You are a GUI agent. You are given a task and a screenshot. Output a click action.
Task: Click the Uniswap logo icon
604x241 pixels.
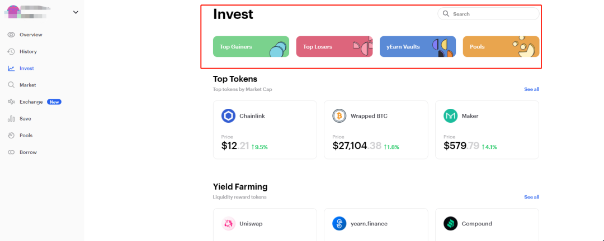(x=228, y=224)
